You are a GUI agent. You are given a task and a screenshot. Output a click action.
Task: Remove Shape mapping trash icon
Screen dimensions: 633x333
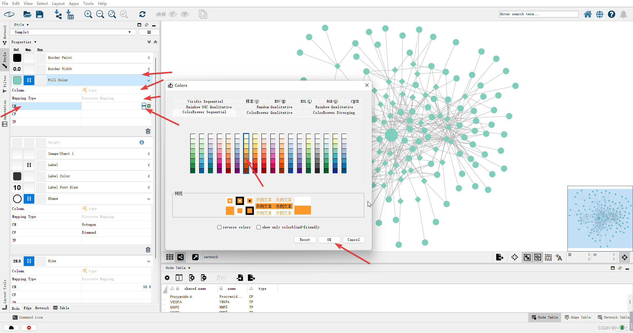click(x=148, y=250)
